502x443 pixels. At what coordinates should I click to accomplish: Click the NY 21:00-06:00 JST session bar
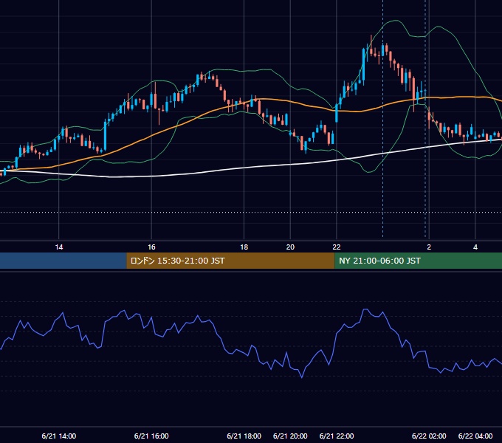coord(418,261)
